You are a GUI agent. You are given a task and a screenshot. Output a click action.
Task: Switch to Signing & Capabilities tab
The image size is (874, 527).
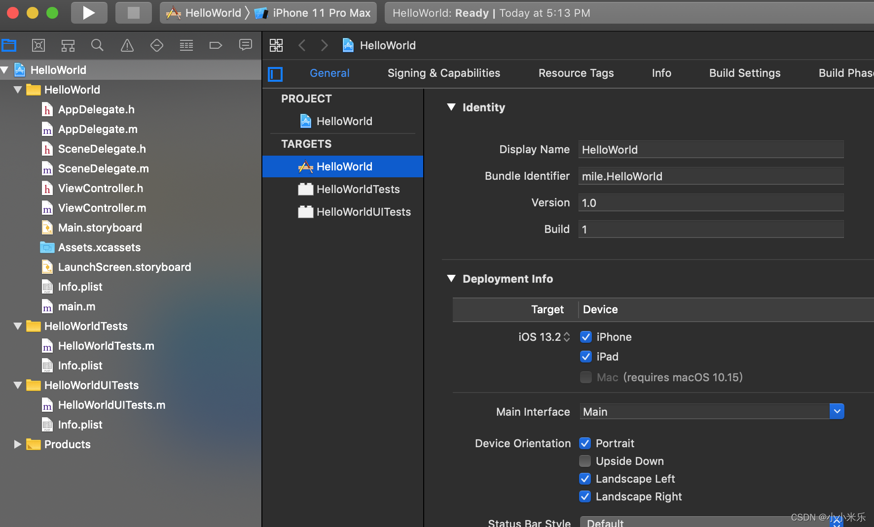pyautogui.click(x=444, y=73)
